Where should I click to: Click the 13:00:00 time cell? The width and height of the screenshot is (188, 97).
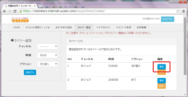tap(113, 66)
